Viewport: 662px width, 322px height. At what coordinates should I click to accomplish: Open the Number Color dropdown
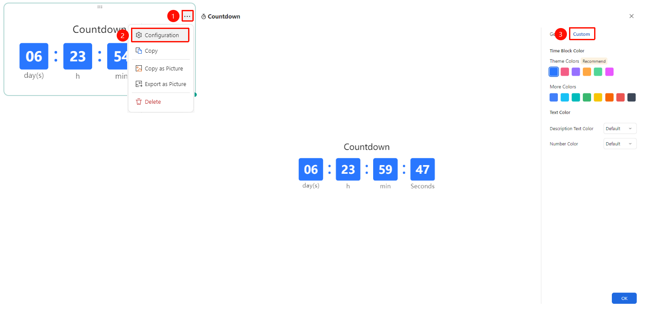point(620,143)
